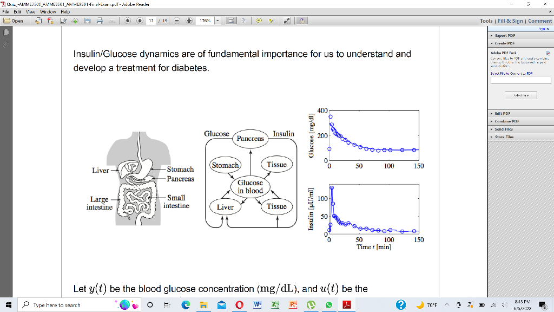Screen dimensions: 554x312
Task: Click the Select File button
Action: (x=521, y=95)
